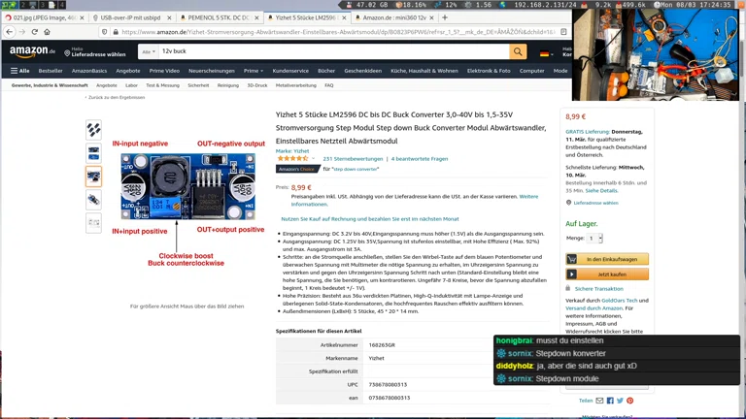Click 'GRATIS Lieferung' link in buy box

click(x=587, y=132)
